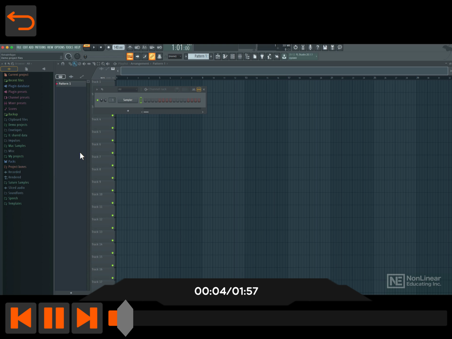Expand the Packs folder
The width and height of the screenshot is (452, 339).
(10, 161)
